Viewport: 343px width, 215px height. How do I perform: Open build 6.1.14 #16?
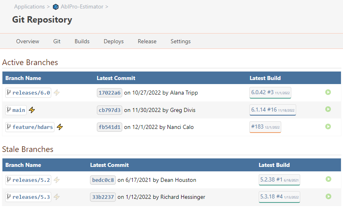(272, 110)
